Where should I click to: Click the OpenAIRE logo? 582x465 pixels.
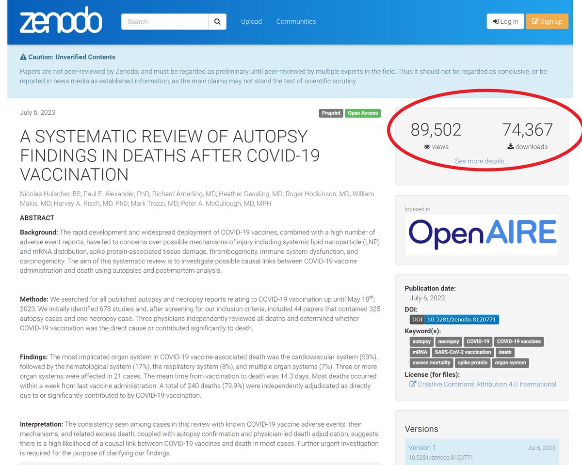click(x=482, y=234)
